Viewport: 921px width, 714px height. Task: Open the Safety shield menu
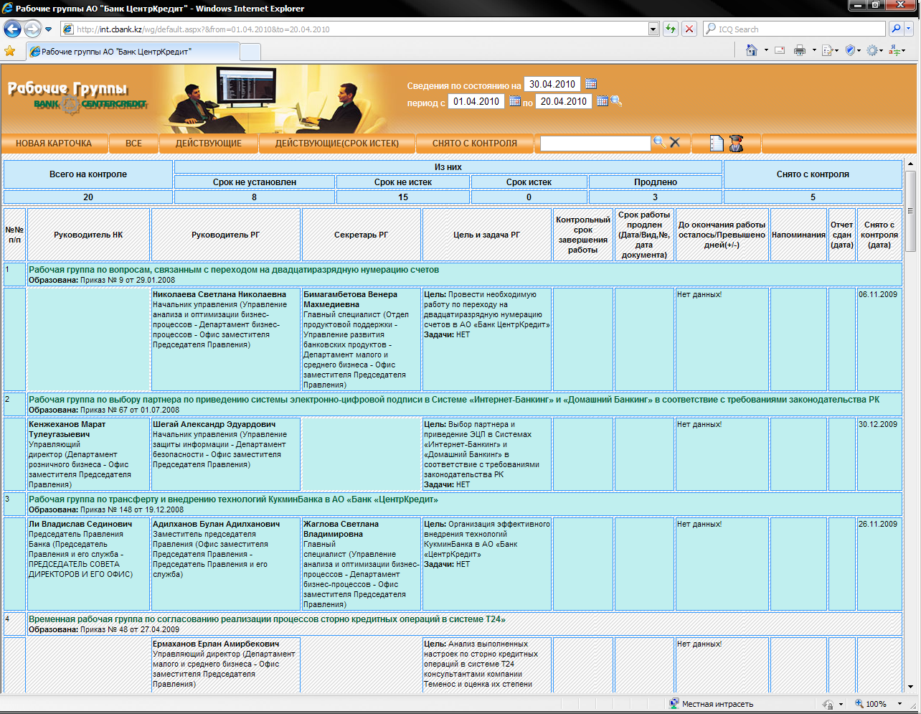tap(853, 50)
